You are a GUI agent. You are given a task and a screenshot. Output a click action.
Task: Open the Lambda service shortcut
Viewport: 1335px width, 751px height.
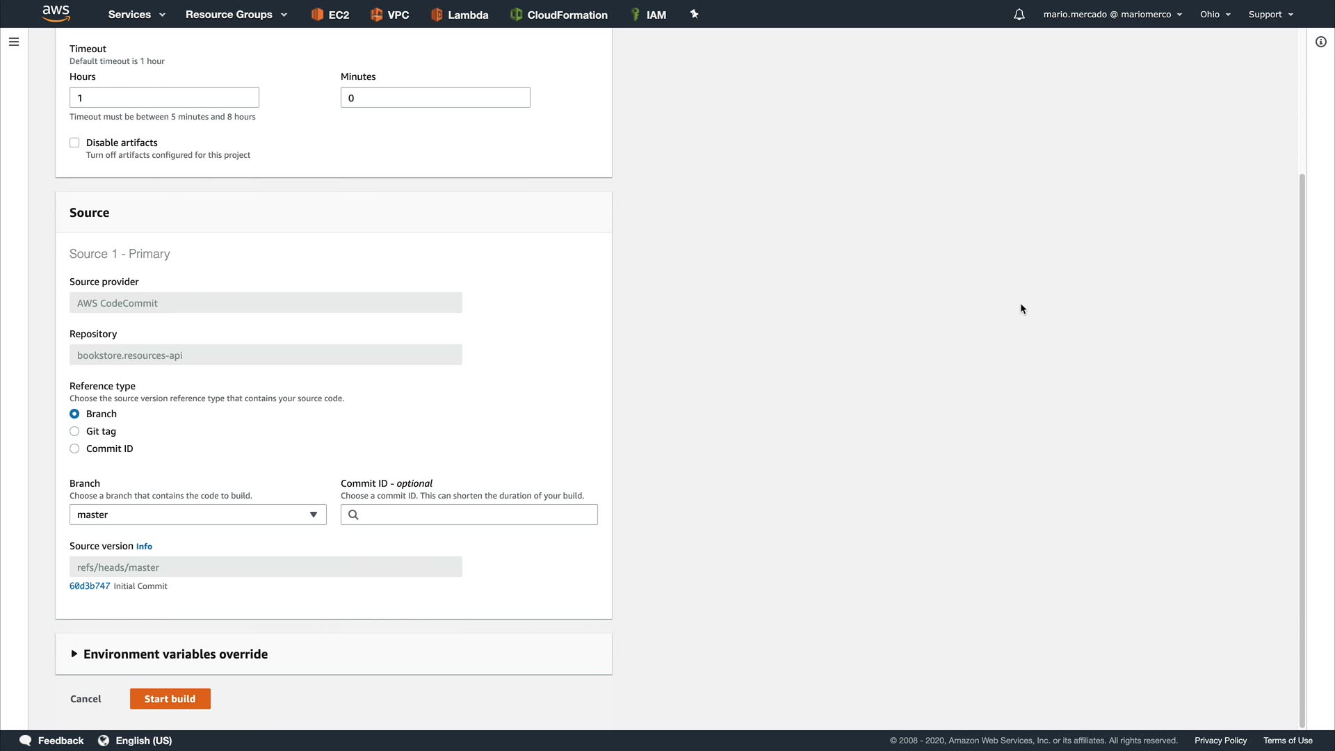[460, 15]
